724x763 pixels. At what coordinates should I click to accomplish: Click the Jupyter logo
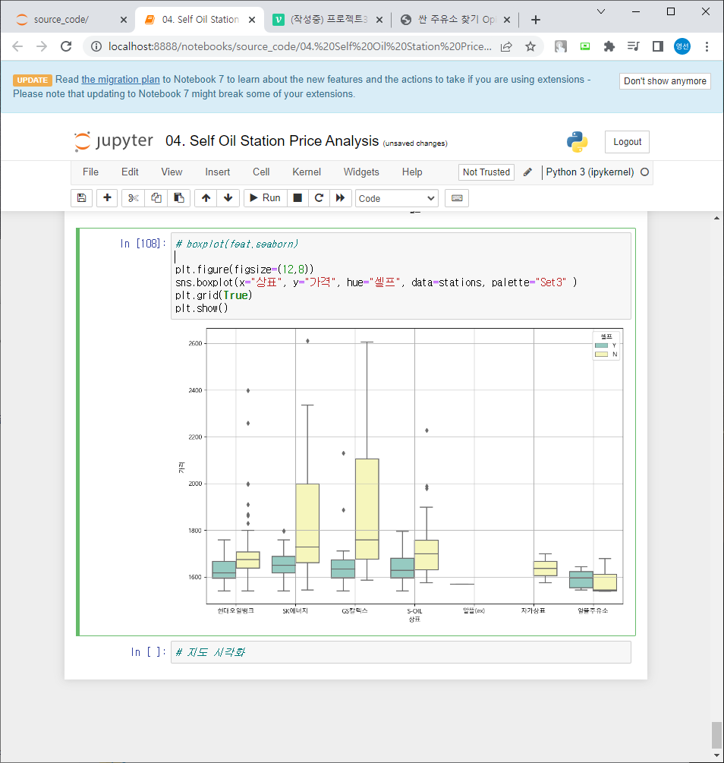(113, 141)
